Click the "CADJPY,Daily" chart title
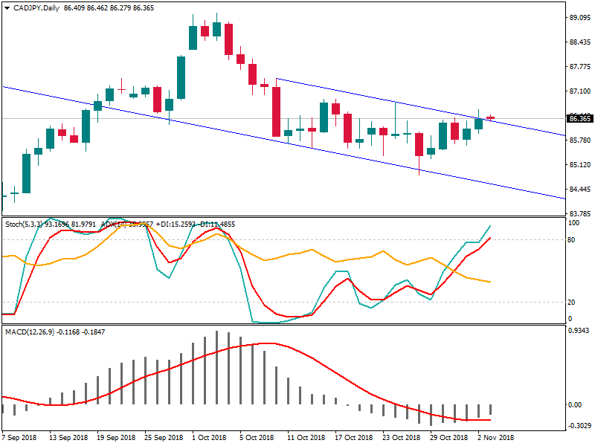 click(x=36, y=8)
